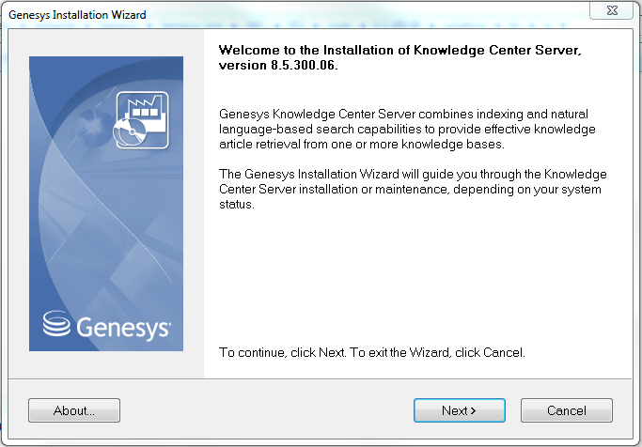Click the Next > button
This screenshot has height=447, width=642.
point(459,410)
